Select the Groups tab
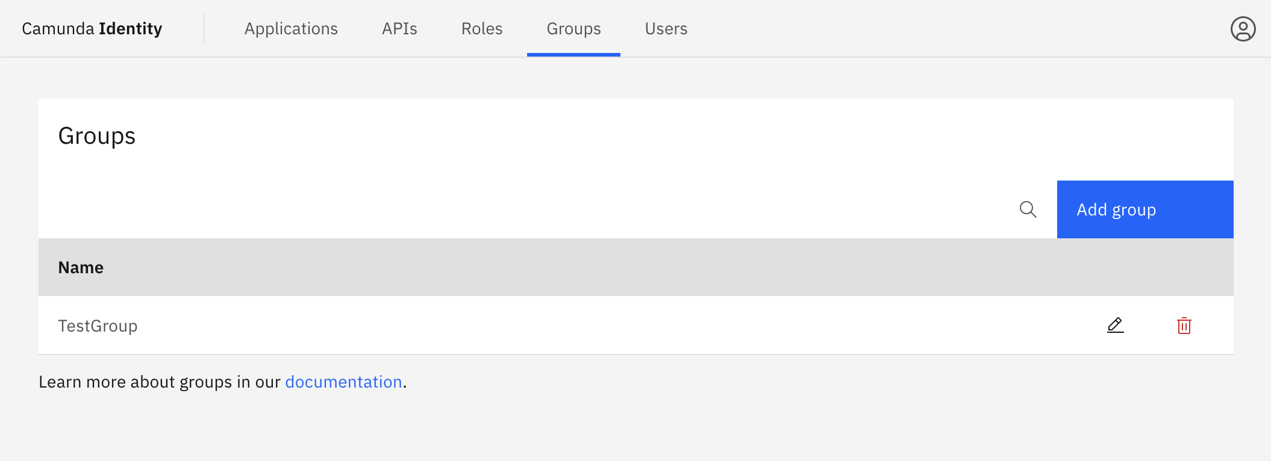Image resolution: width=1271 pixels, height=461 pixels. click(x=573, y=28)
